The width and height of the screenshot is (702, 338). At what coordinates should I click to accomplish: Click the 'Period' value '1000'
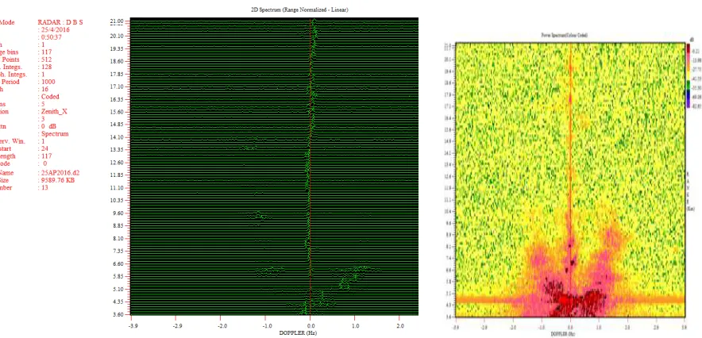click(x=47, y=82)
